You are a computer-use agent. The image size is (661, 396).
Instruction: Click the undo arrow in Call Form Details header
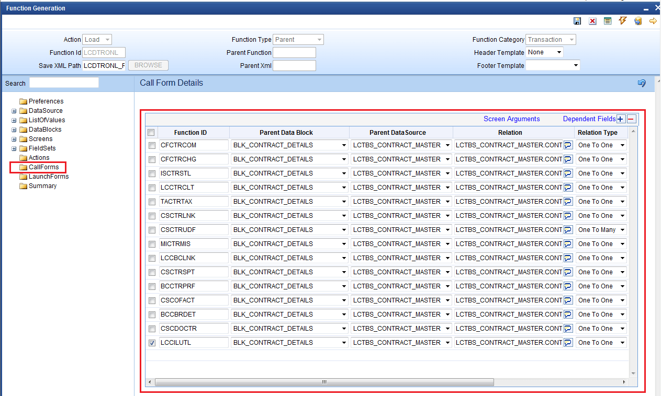641,84
